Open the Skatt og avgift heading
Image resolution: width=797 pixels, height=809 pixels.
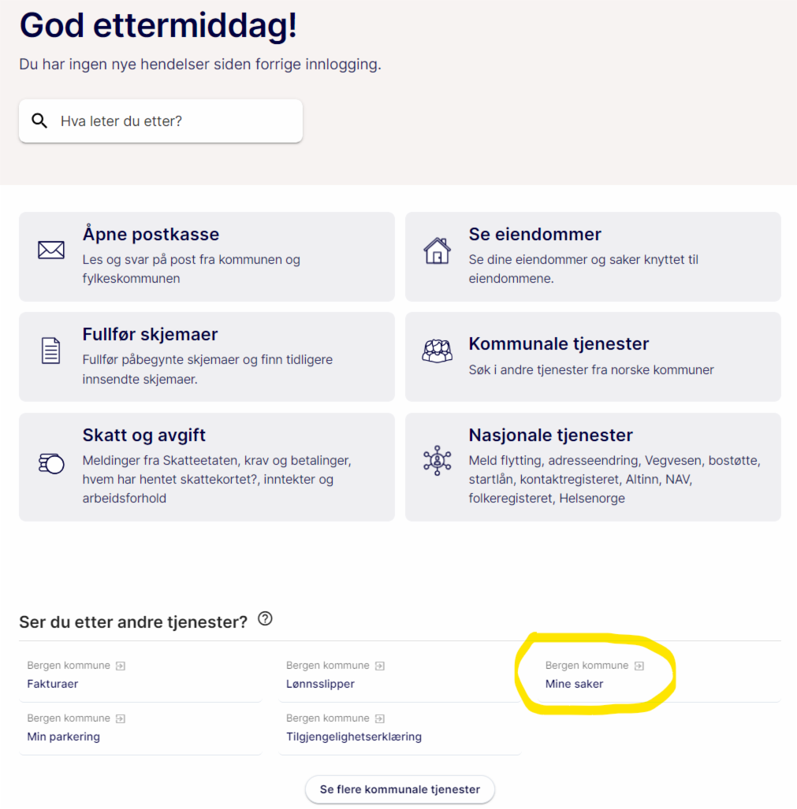click(x=143, y=435)
